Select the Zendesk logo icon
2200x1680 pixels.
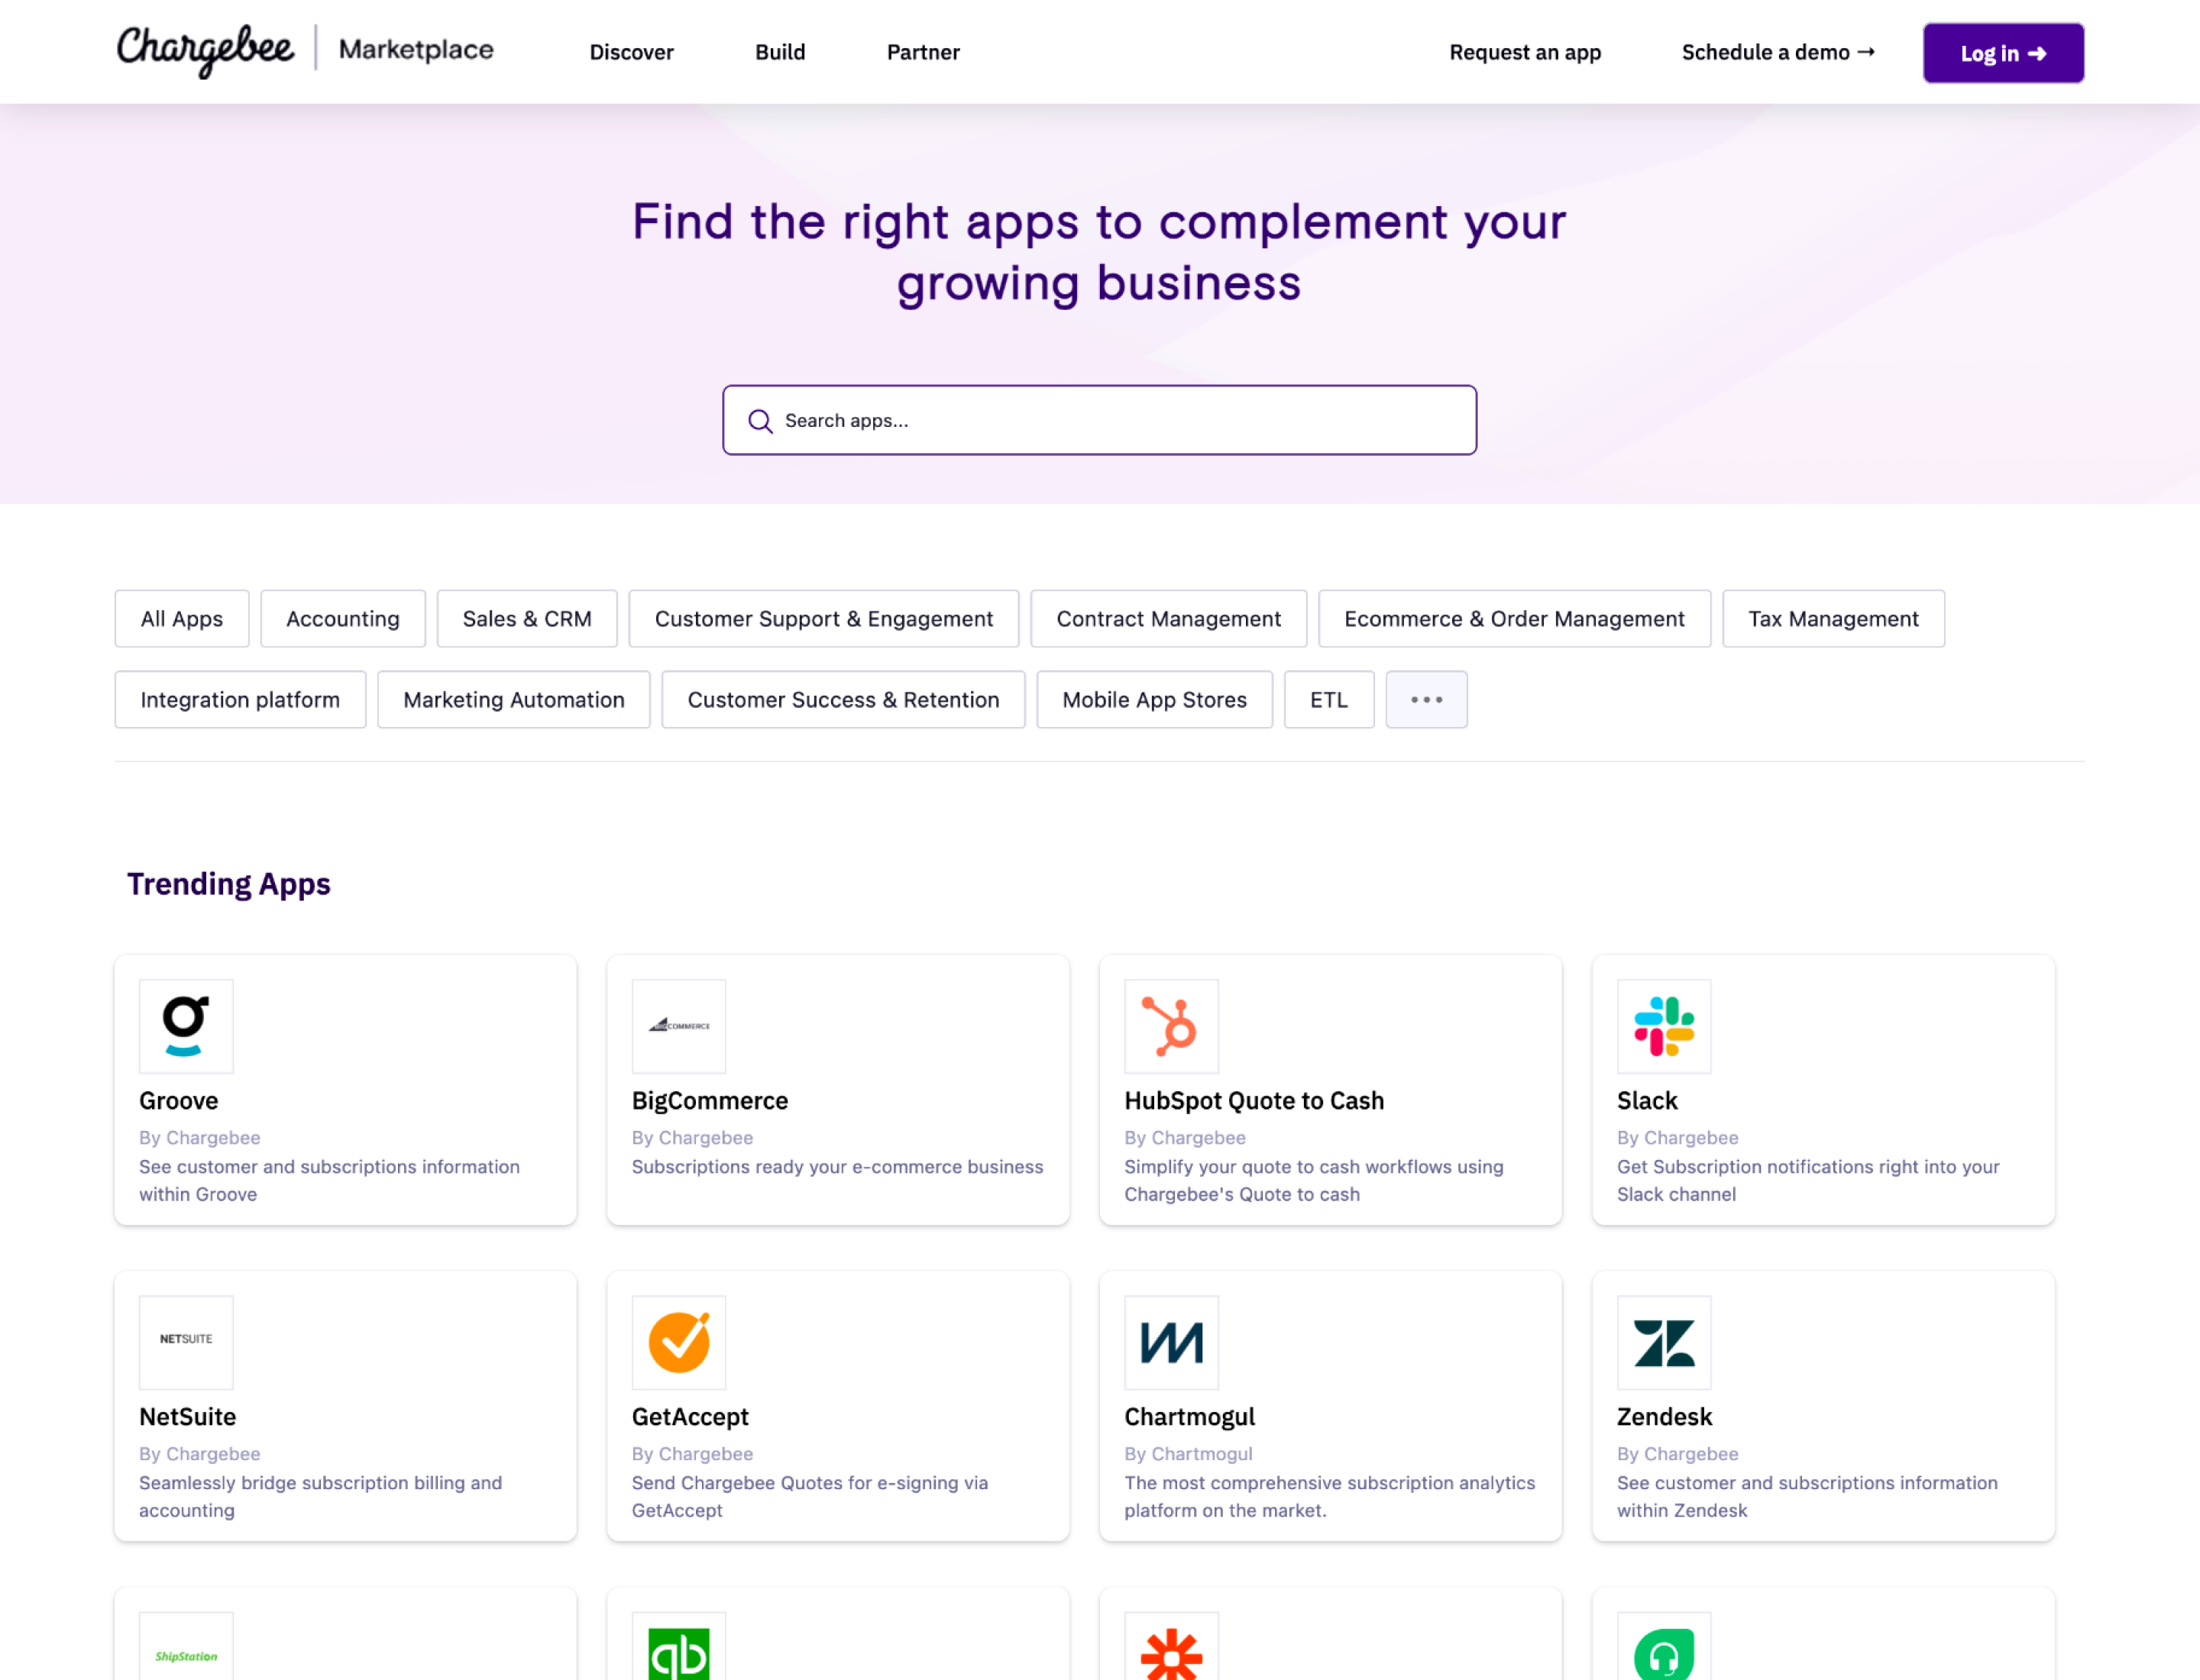pos(1663,1342)
